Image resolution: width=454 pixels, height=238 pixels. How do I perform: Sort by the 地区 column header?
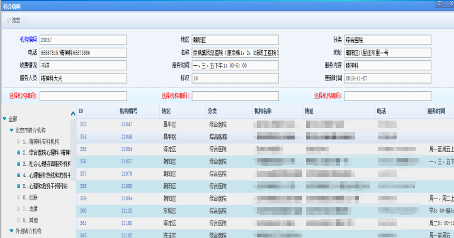(x=182, y=111)
